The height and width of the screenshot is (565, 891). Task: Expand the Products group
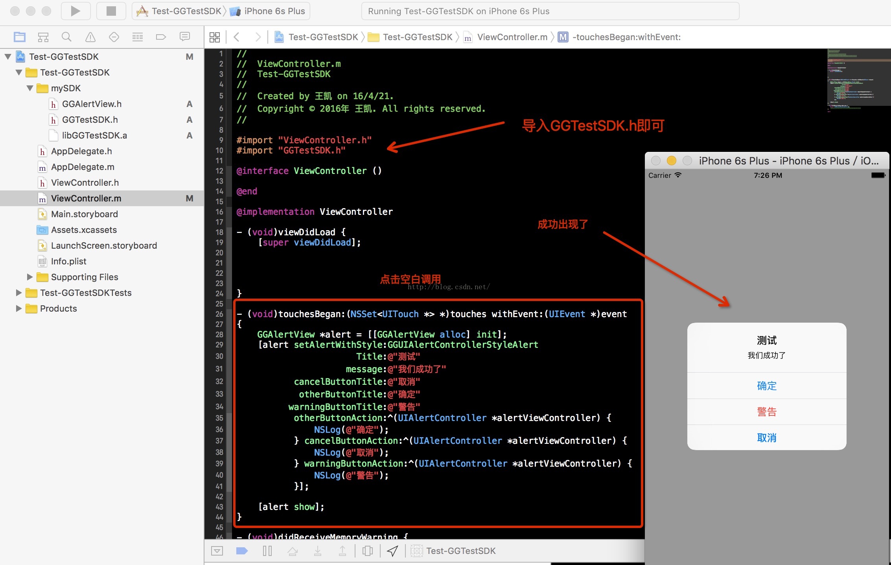tap(19, 308)
